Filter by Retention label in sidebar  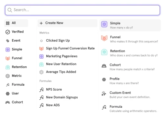(19, 67)
